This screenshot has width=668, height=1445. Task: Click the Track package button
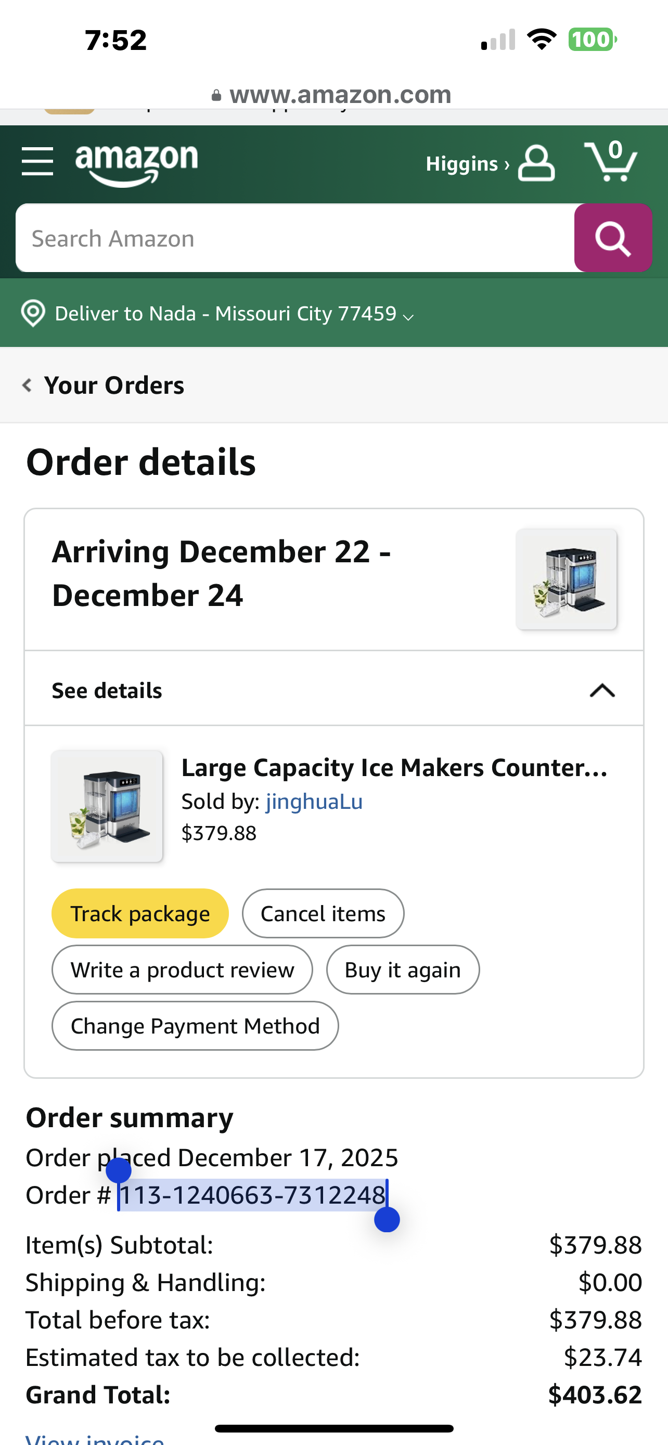[140, 913]
